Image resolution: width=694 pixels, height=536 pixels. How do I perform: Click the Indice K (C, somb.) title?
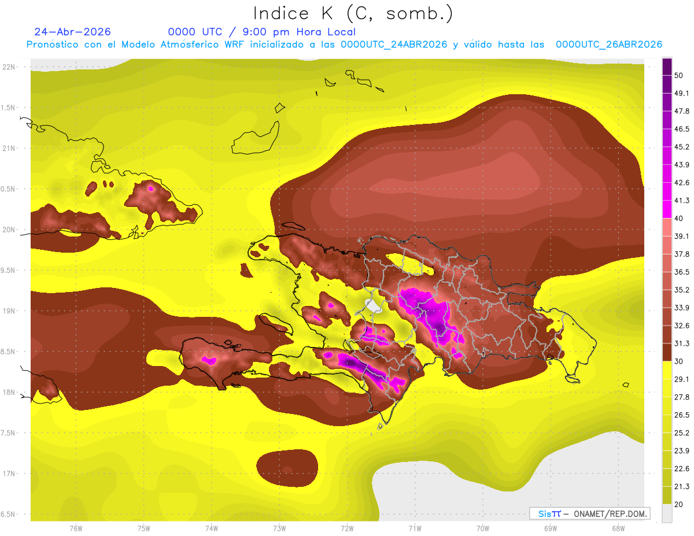coord(353,13)
